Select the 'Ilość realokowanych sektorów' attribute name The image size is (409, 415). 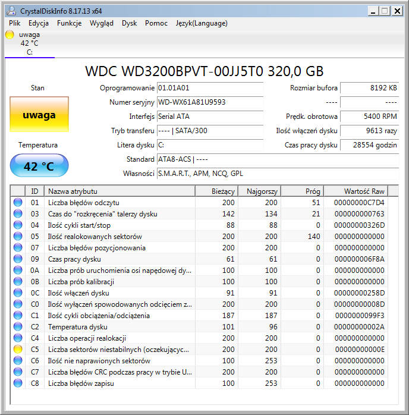pyautogui.click(x=95, y=237)
